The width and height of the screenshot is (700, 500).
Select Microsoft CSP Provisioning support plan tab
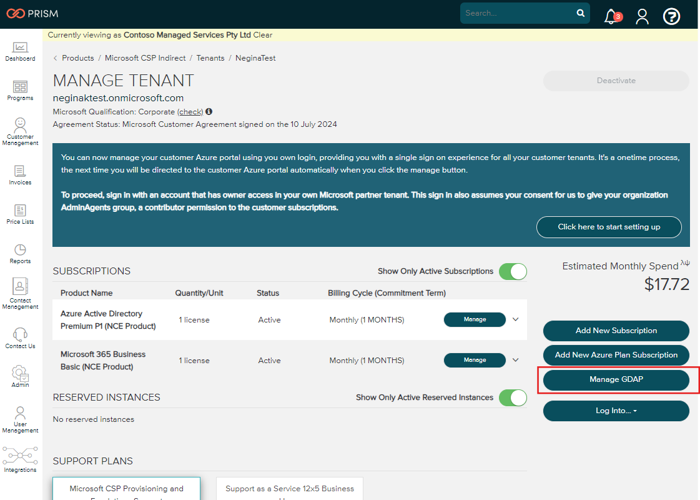[126, 489]
